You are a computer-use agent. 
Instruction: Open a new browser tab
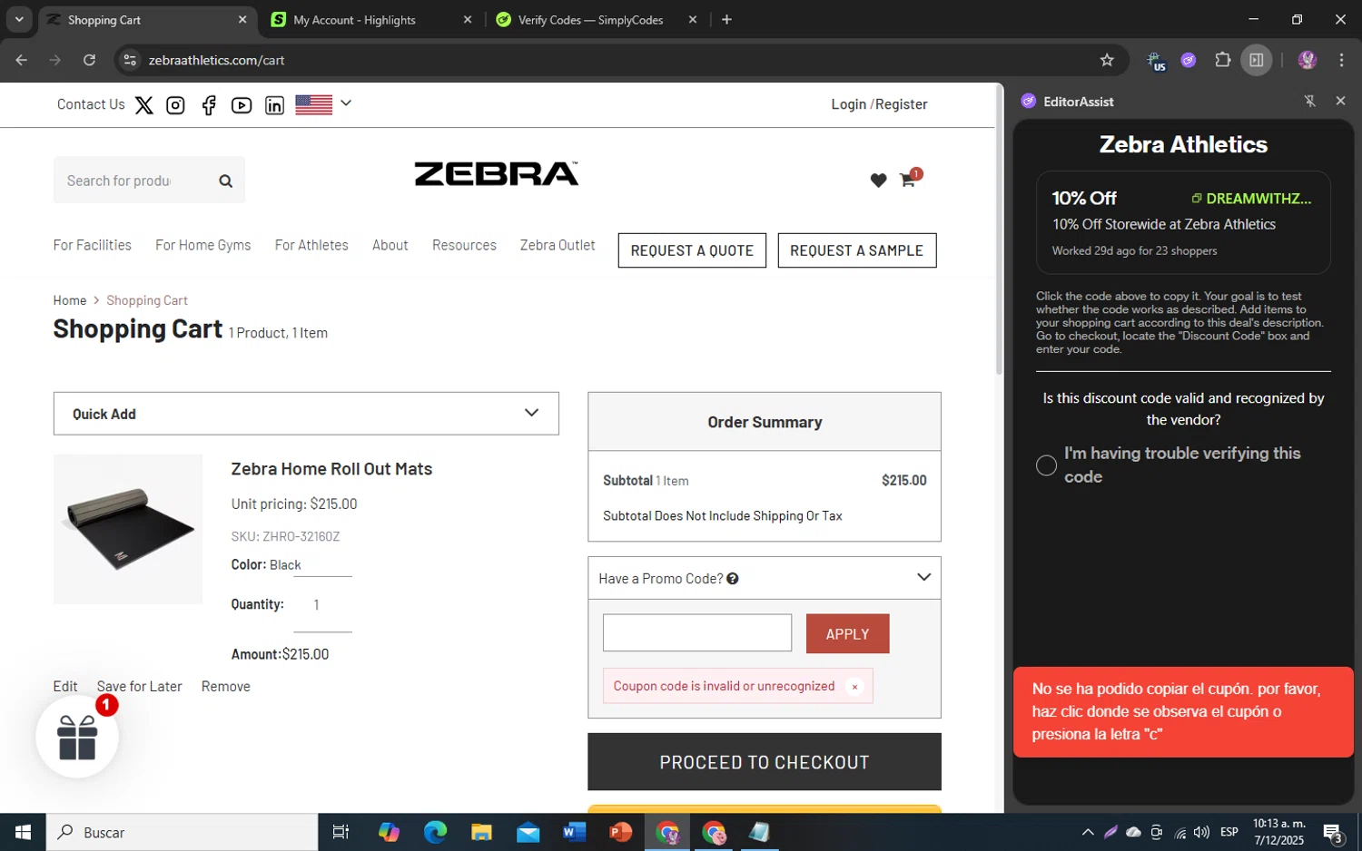[x=726, y=19]
